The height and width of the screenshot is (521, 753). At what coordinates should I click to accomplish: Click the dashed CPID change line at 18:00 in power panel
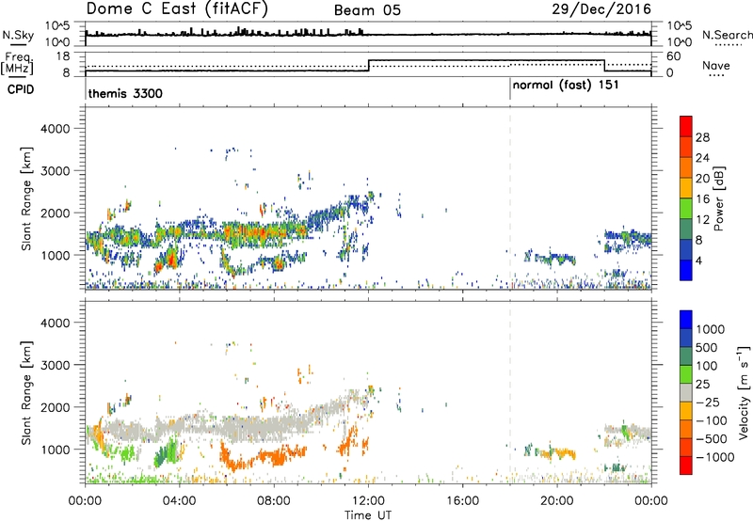pos(510,197)
